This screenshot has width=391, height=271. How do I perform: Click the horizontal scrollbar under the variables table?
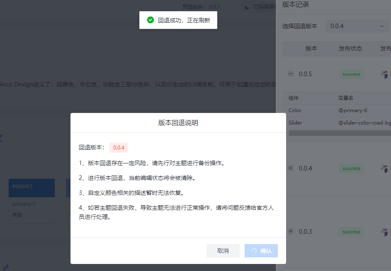pyautogui.click(x=340, y=133)
